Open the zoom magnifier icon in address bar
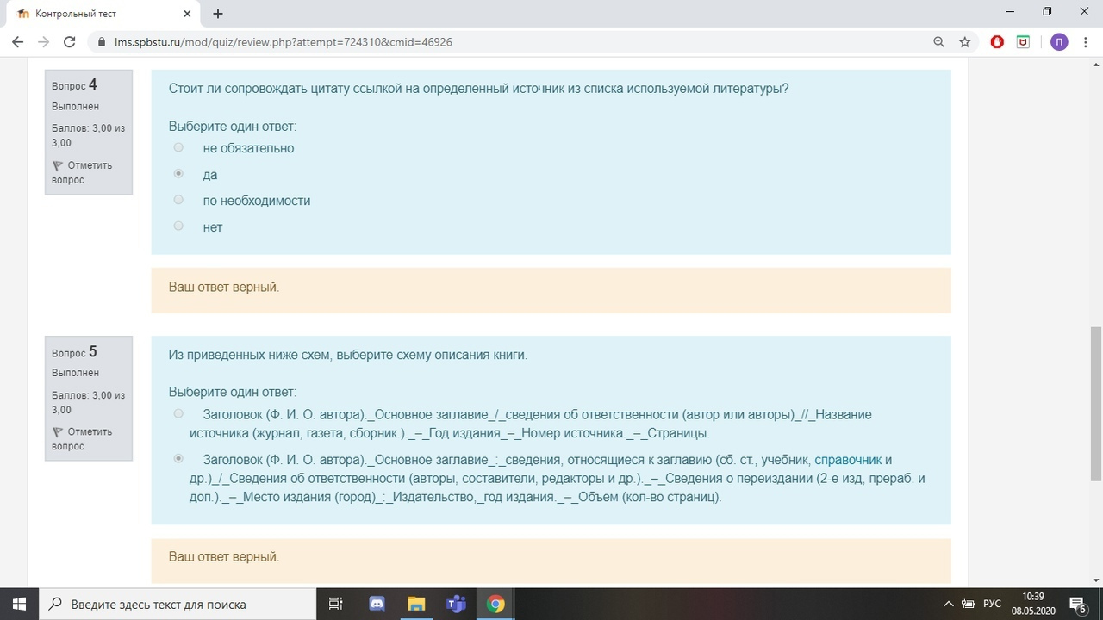 pos(939,42)
